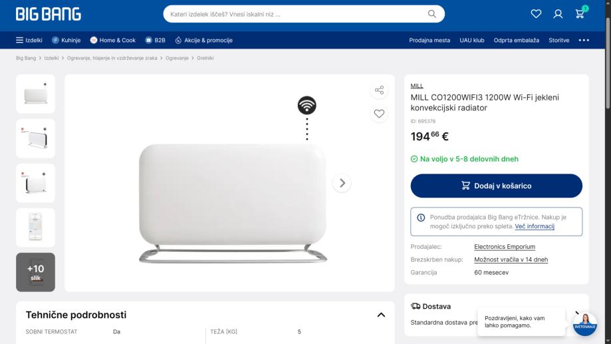Open the wishlist heart in header

click(536, 14)
